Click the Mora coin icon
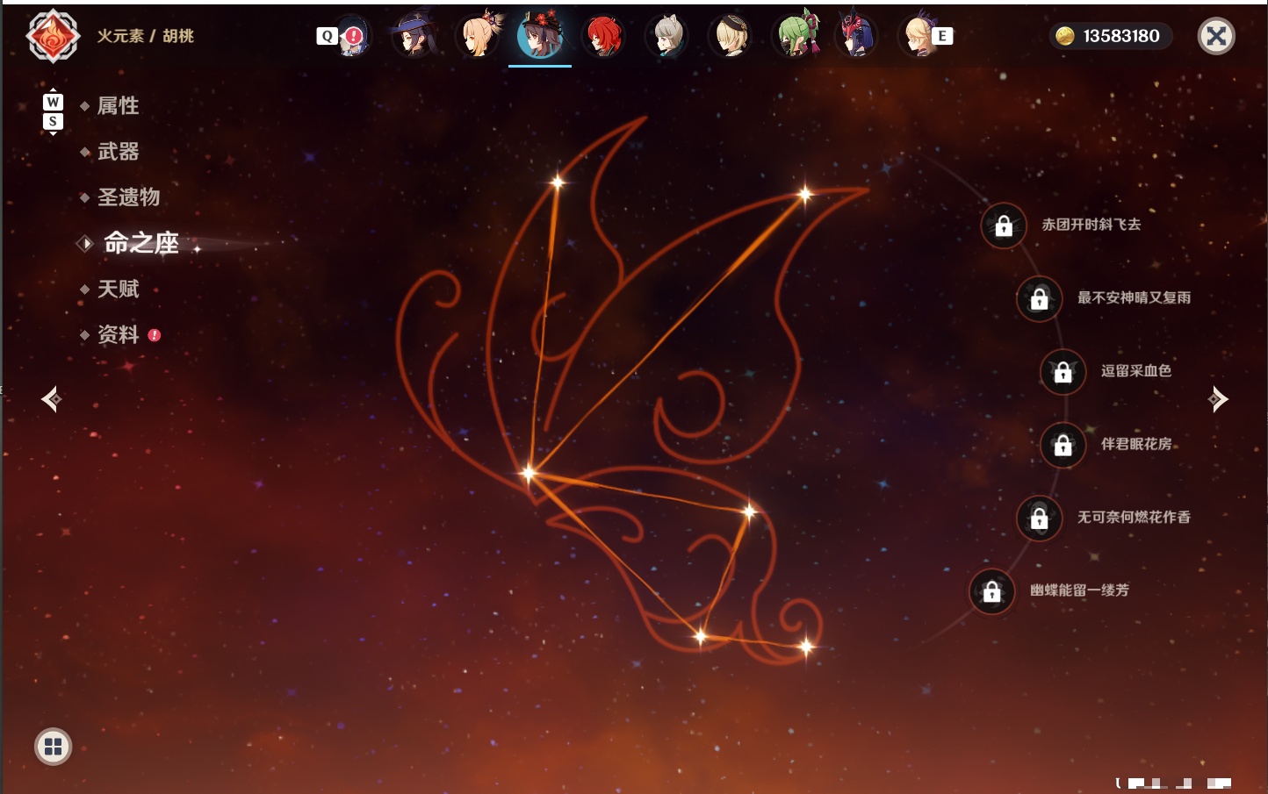 click(1065, 36)
